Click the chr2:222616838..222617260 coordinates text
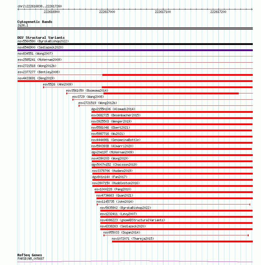The height and width of the screenshot is (265, 261). pos(40,6)
